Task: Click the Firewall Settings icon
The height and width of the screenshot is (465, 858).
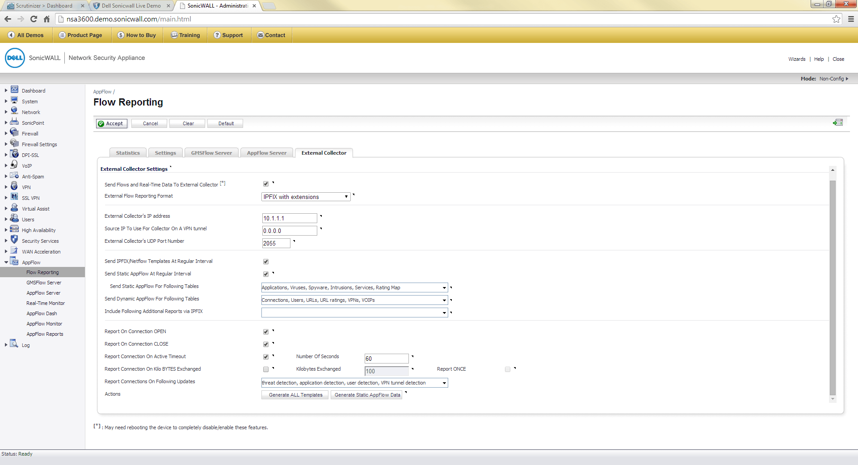Action: tap(14, 144)
